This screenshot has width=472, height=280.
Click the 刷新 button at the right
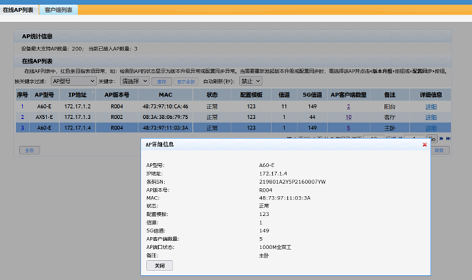[439, 150]
